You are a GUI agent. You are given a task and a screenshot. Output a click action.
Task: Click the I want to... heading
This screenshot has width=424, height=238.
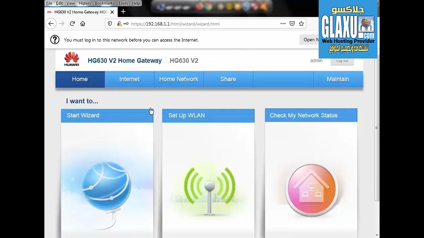click(x=82, y=101)
